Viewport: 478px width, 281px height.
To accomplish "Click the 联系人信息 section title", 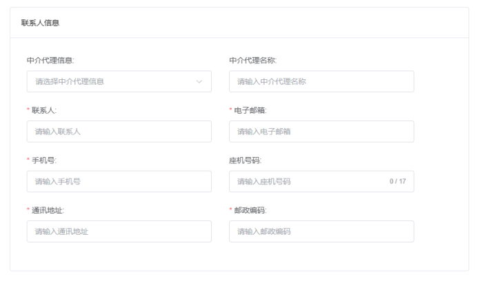I will click(40, 23).
